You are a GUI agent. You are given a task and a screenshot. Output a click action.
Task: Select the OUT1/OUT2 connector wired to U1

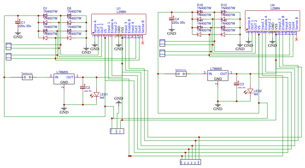tap(9, 47)
